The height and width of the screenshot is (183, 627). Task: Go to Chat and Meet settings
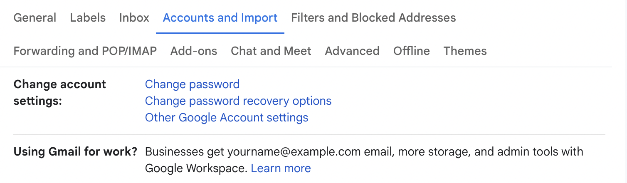click(271, 51)
